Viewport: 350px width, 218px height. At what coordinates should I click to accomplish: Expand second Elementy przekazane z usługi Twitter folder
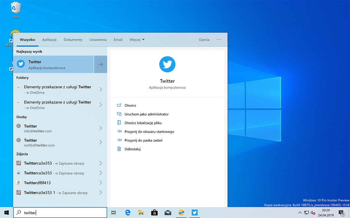click(101, 105)
